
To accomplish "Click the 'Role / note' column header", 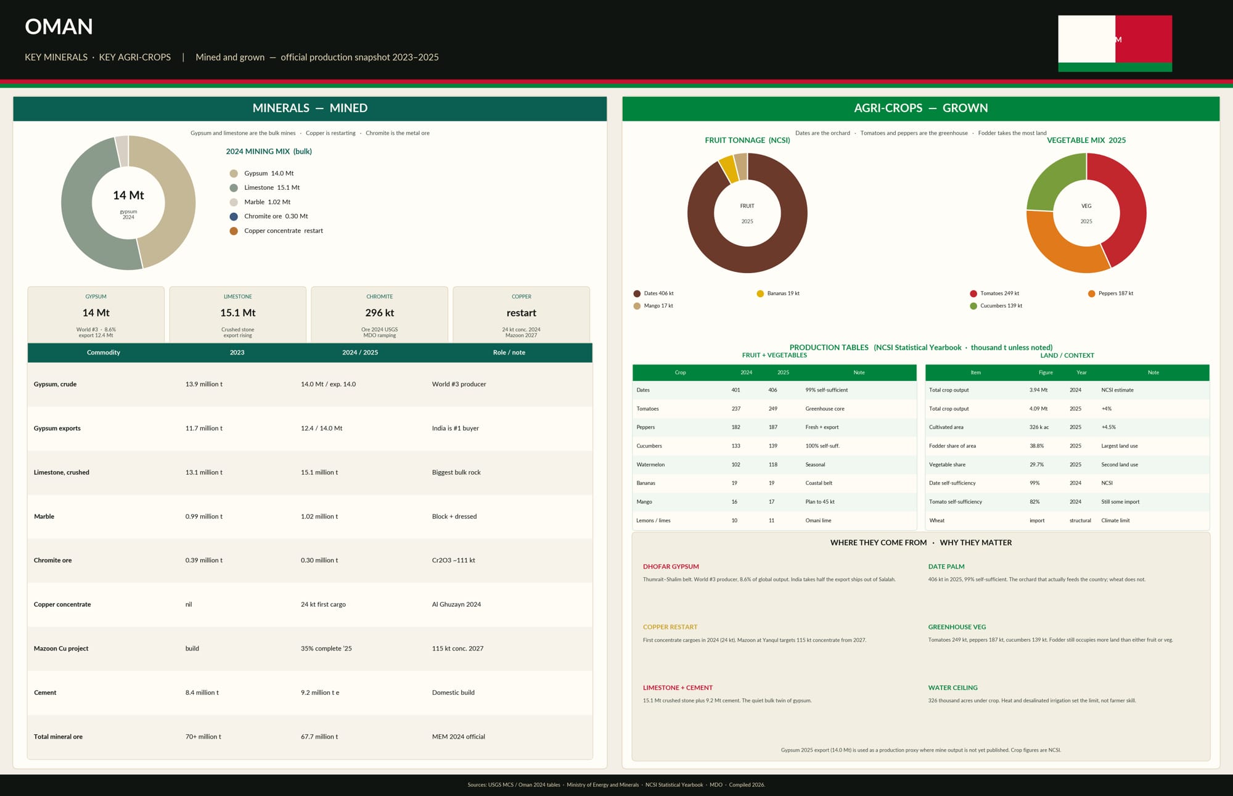I will point(509,353).
